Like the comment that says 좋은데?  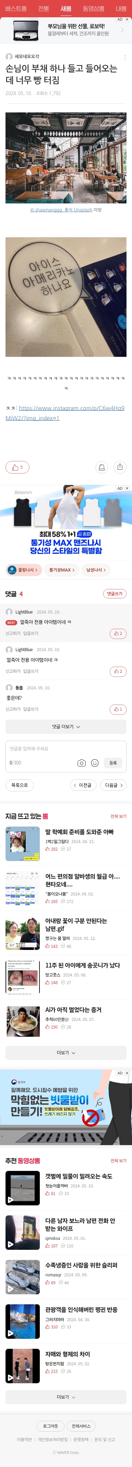118,709
